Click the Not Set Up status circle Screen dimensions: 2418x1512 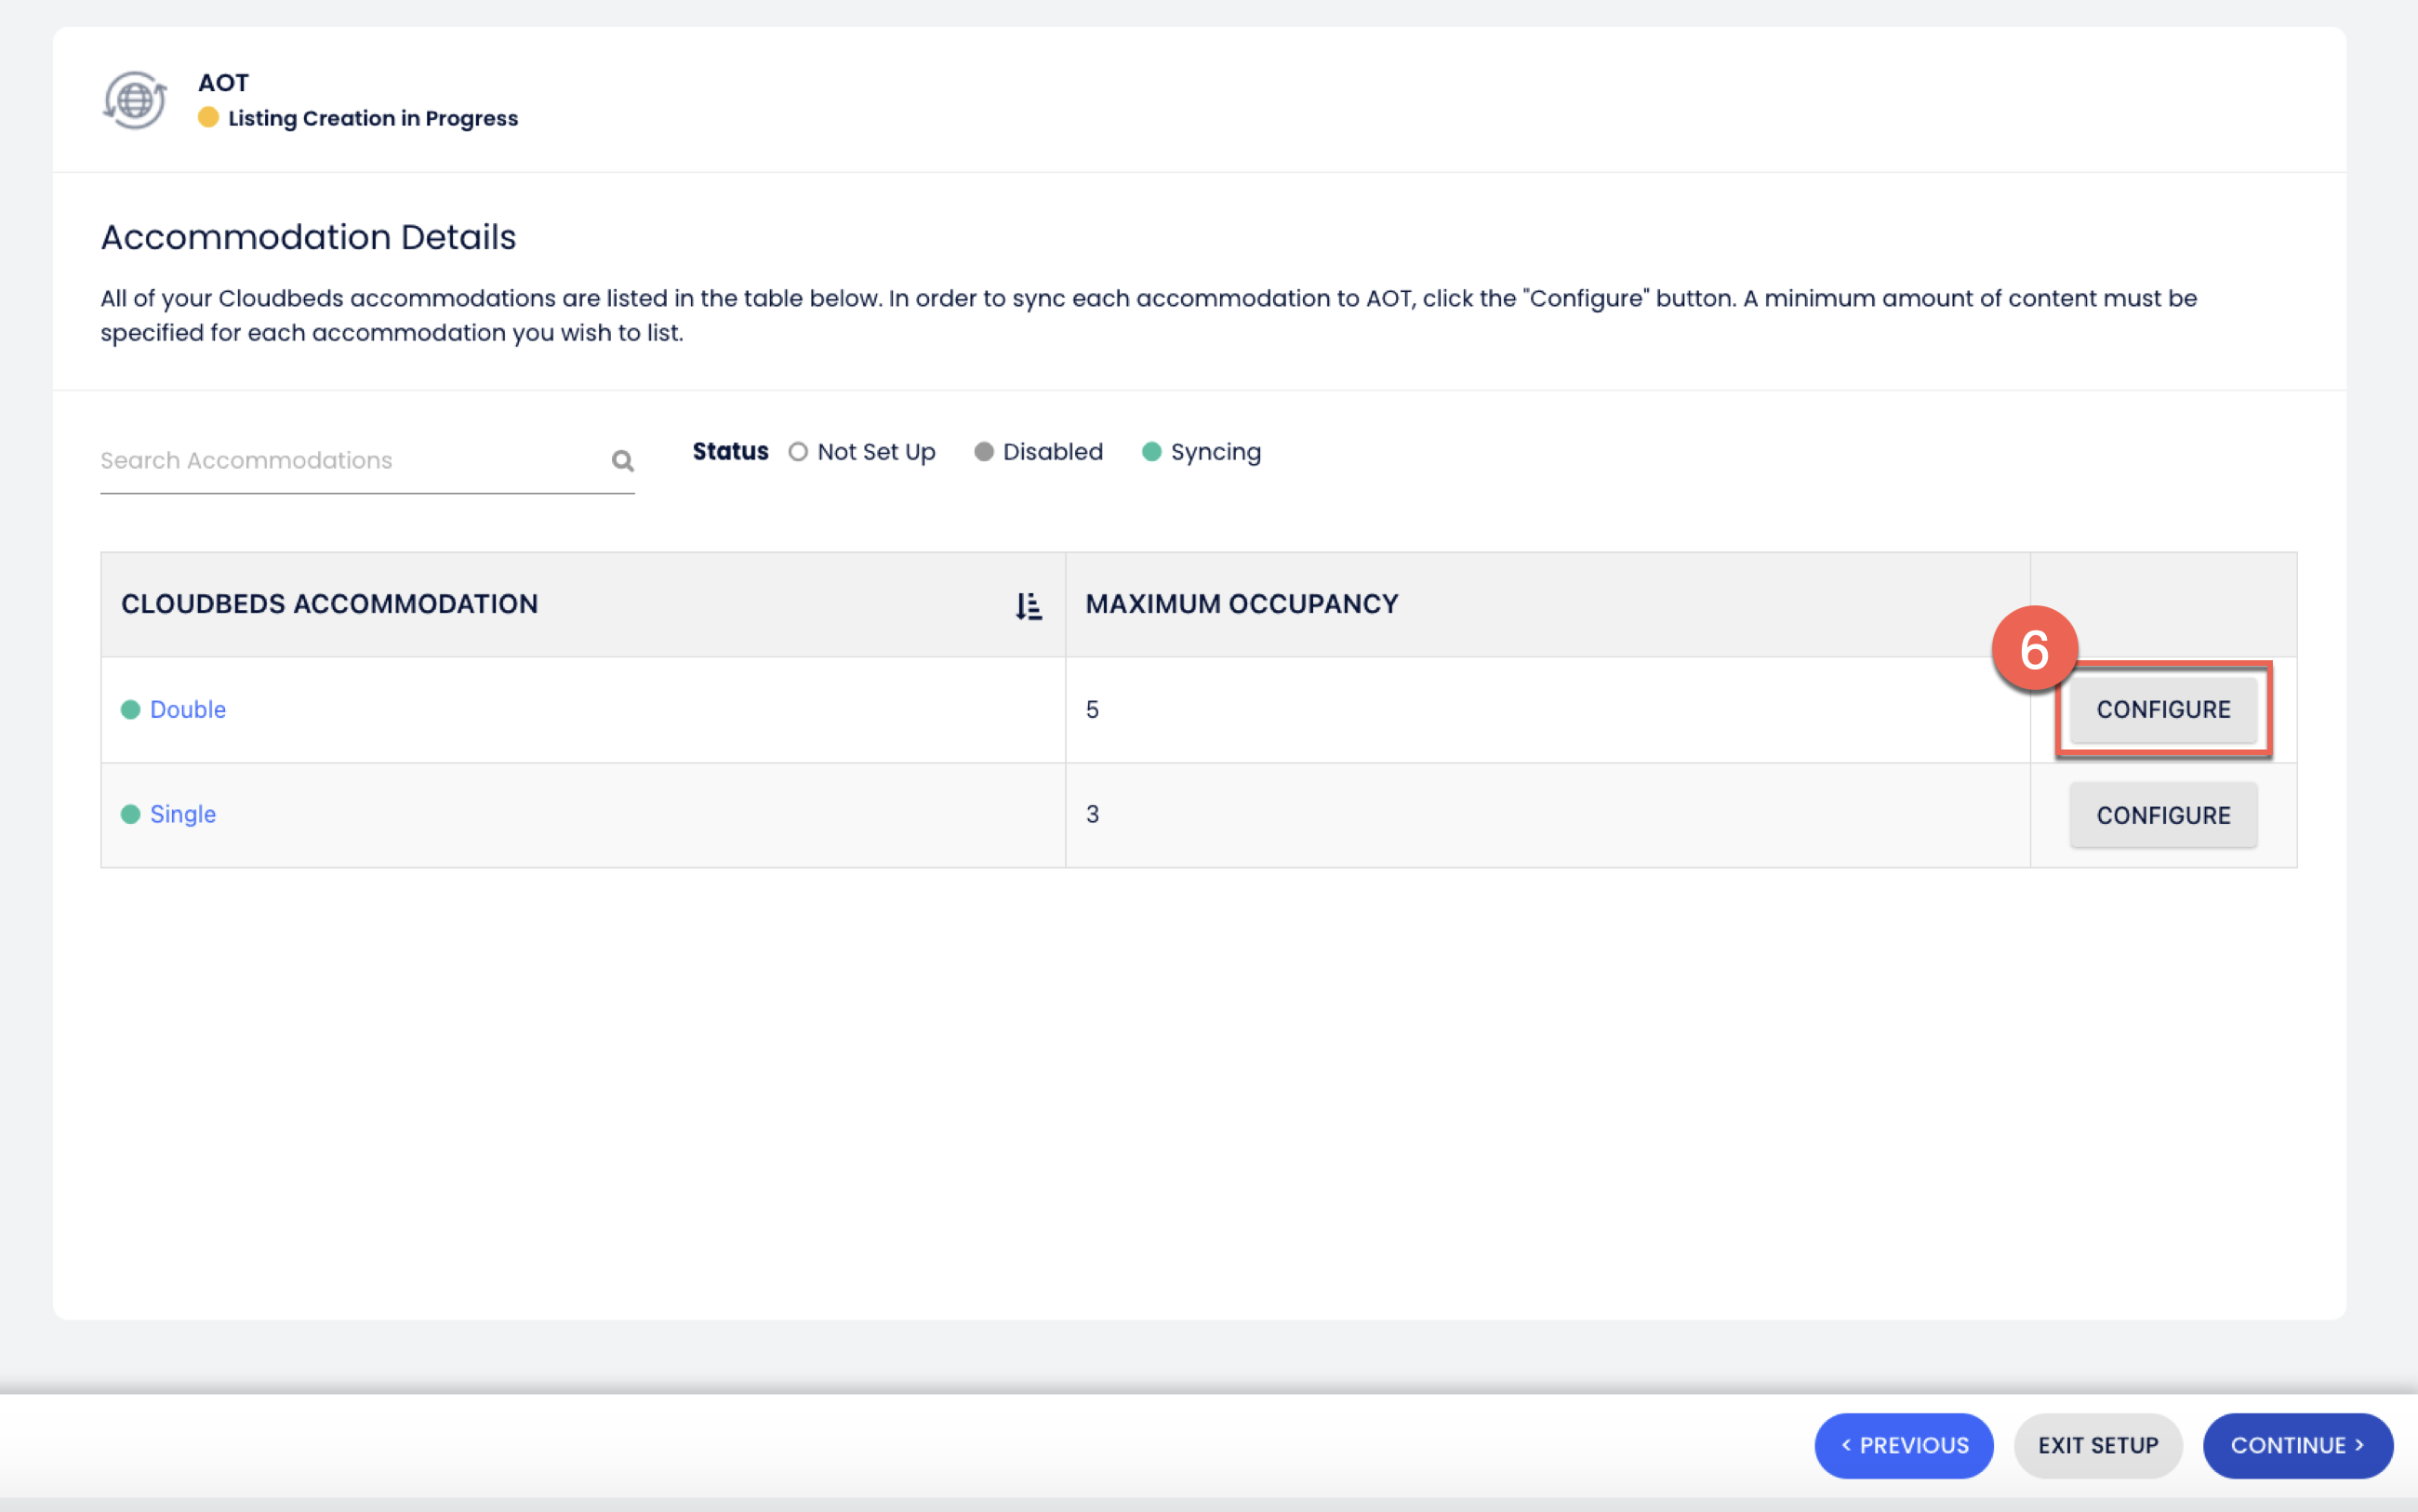[x=798, y=452]
